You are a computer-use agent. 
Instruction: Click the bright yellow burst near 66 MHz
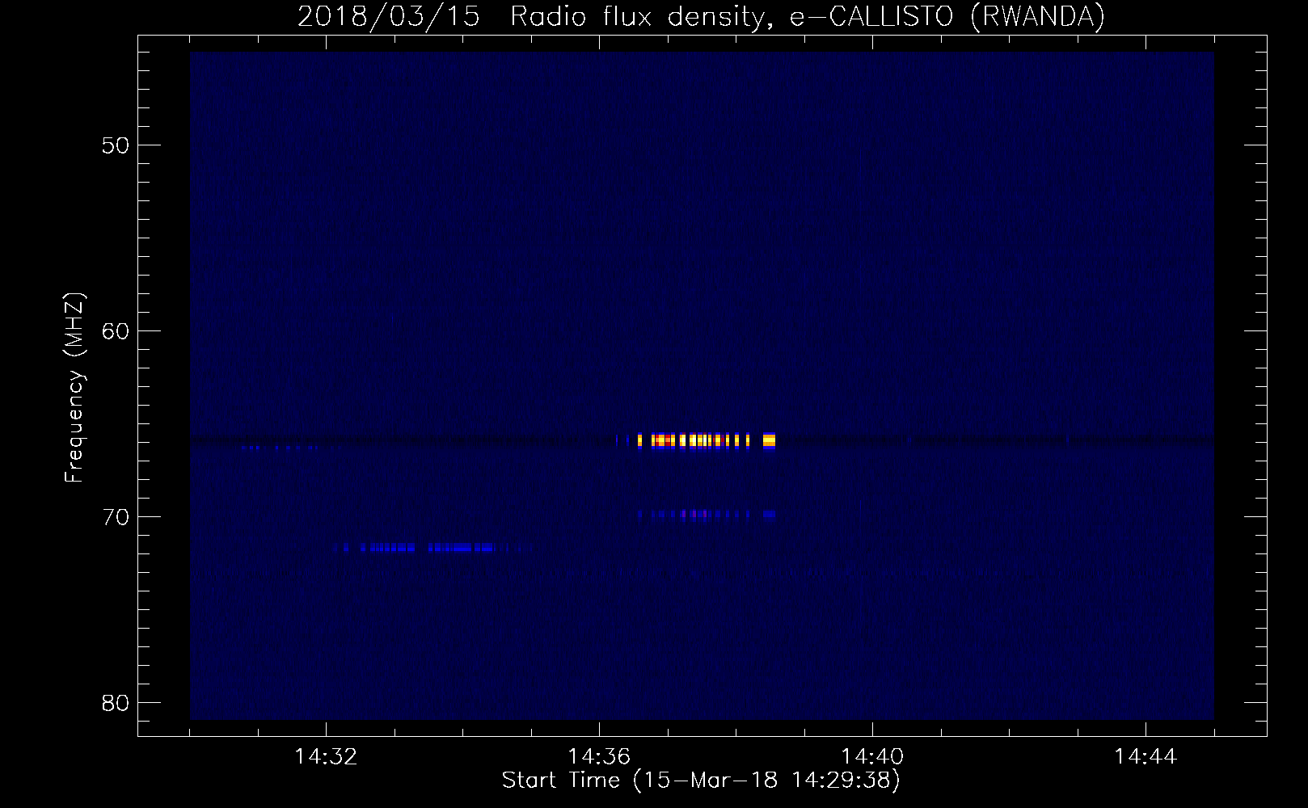(x=707, y=440)
